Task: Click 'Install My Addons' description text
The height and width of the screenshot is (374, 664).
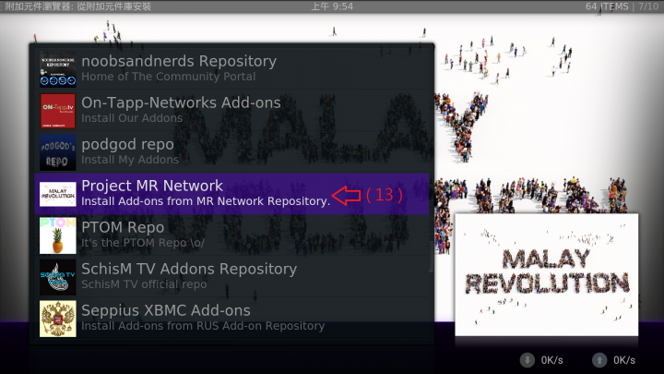Action: tap(130, 160)
